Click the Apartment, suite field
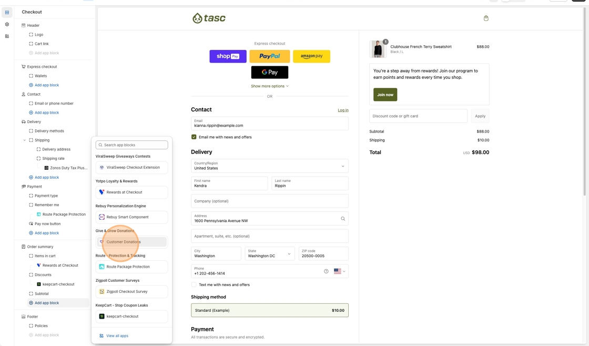 click(270, 236)
